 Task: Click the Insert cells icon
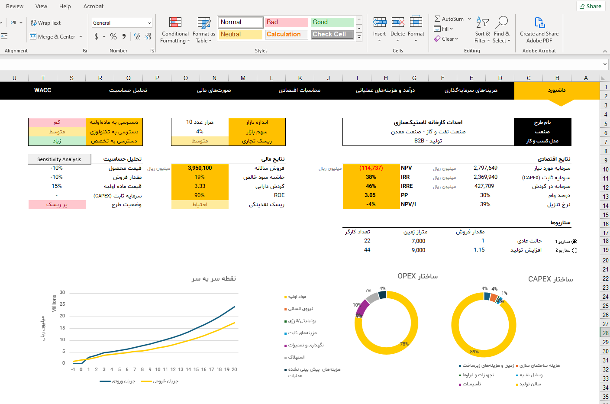(379, 23)
